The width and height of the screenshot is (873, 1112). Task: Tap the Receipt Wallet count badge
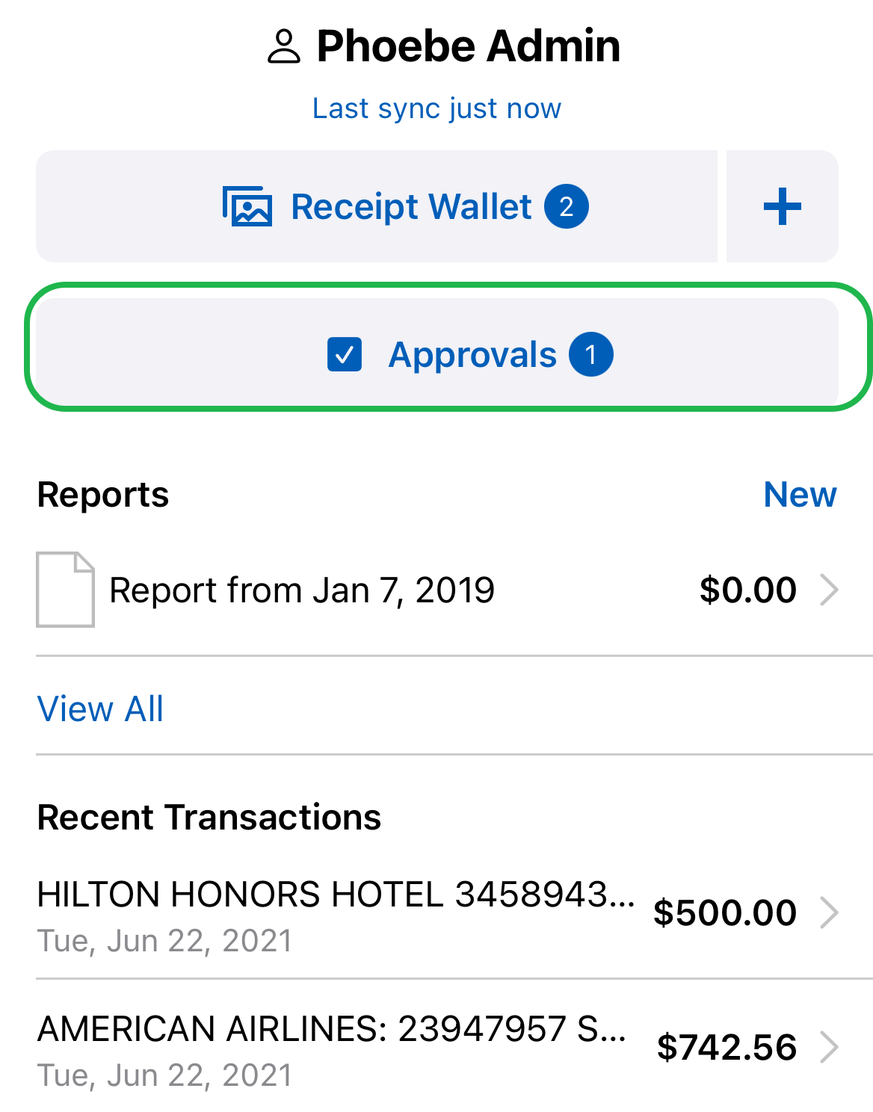click(x=566, y=206)
